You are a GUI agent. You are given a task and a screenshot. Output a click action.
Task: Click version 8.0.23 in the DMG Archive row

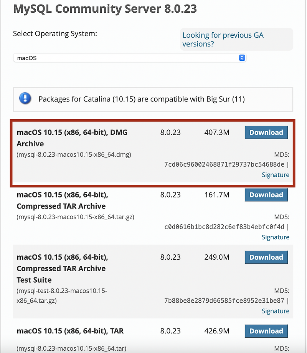tap(170, 133)
